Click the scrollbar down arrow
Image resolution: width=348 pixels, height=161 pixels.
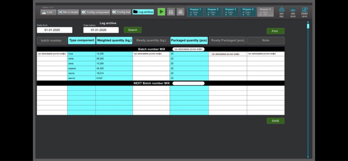(x=308, y=157)
